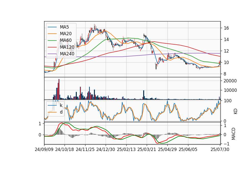This screenshot has width=245, height=176.
Task: Click the MACD vertical axis title
Action: point(234,134)
